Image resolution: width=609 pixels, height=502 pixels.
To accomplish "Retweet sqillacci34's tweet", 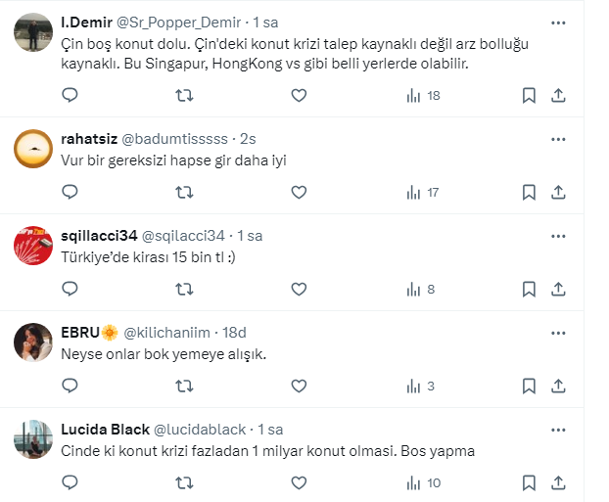I will [183, 289].
